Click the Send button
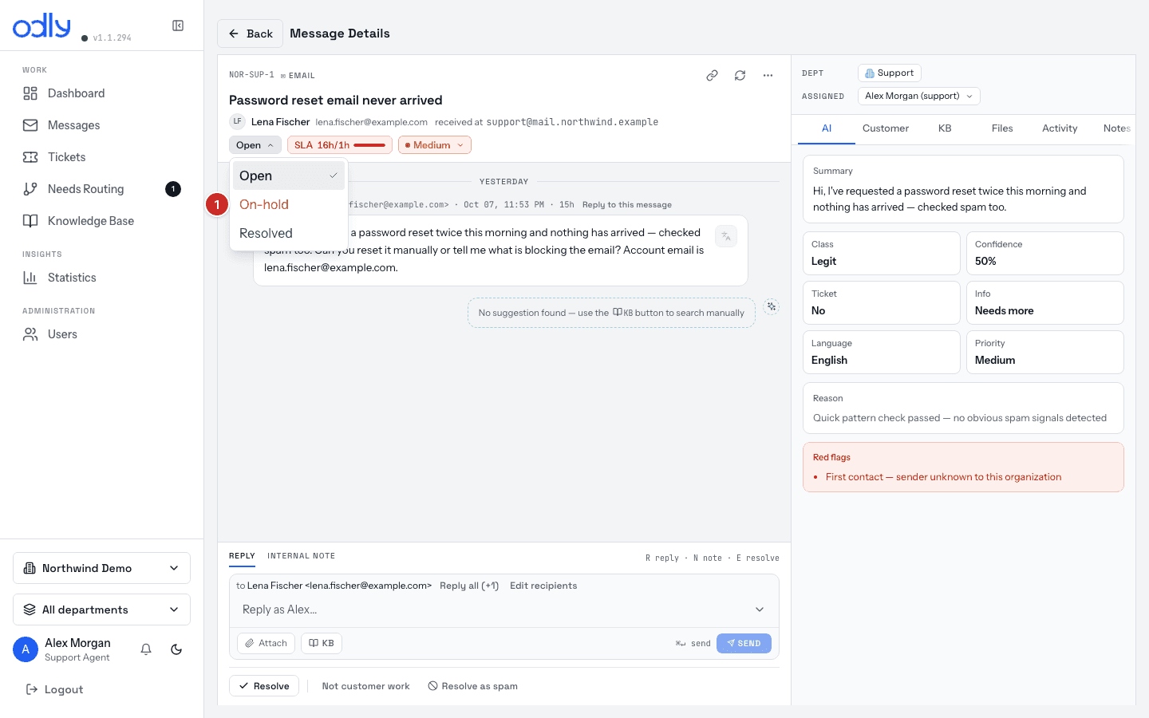Screen dimensions: 1149x718 tap(744, 643)
